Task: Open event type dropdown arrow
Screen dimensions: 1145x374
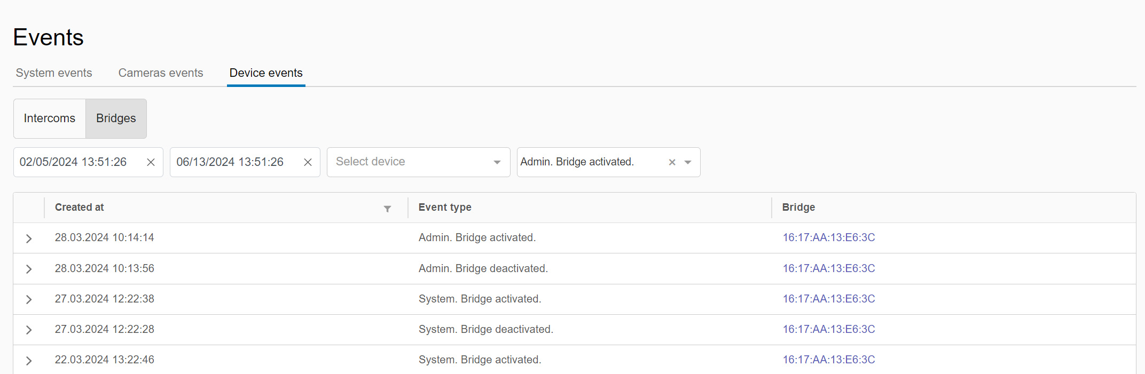Action: tap(688, 162)
